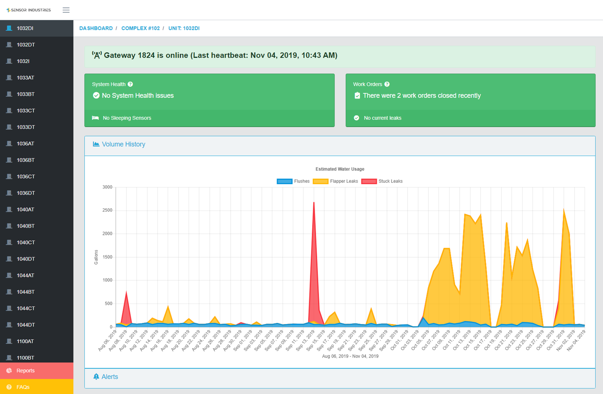Click the bell icon beside Alerts

pyautogui.click(x=96, y=376)
